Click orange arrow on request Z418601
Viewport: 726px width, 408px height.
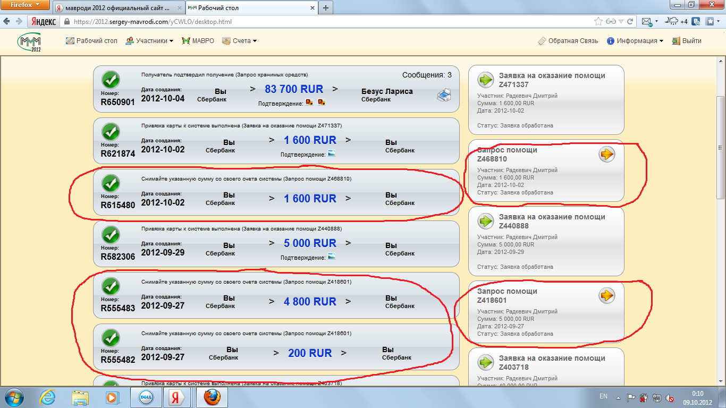607,296
